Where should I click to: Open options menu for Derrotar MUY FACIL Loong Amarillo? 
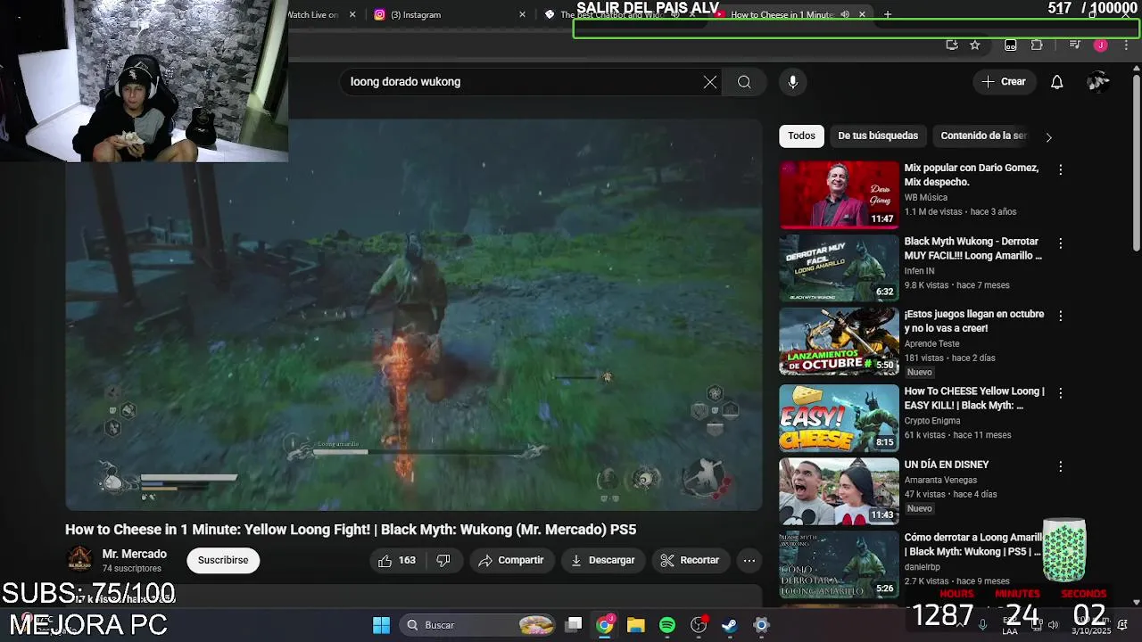tap(1060, 243)
